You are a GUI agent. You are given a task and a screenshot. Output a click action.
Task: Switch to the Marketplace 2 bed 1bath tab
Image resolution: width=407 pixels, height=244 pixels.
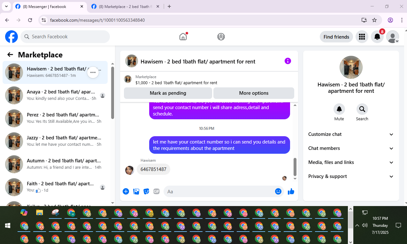pyautogui.click(x=126, y=6)
